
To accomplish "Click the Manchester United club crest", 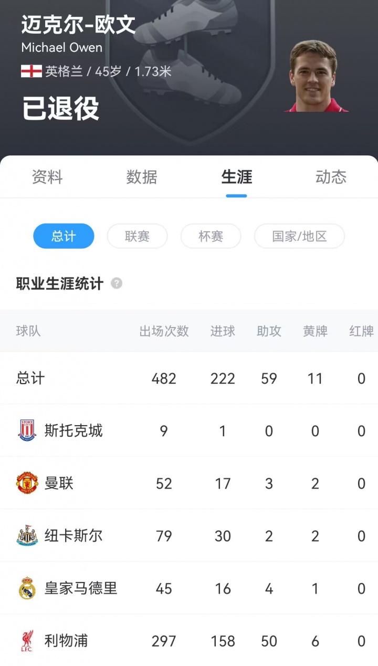I will 27,483.
